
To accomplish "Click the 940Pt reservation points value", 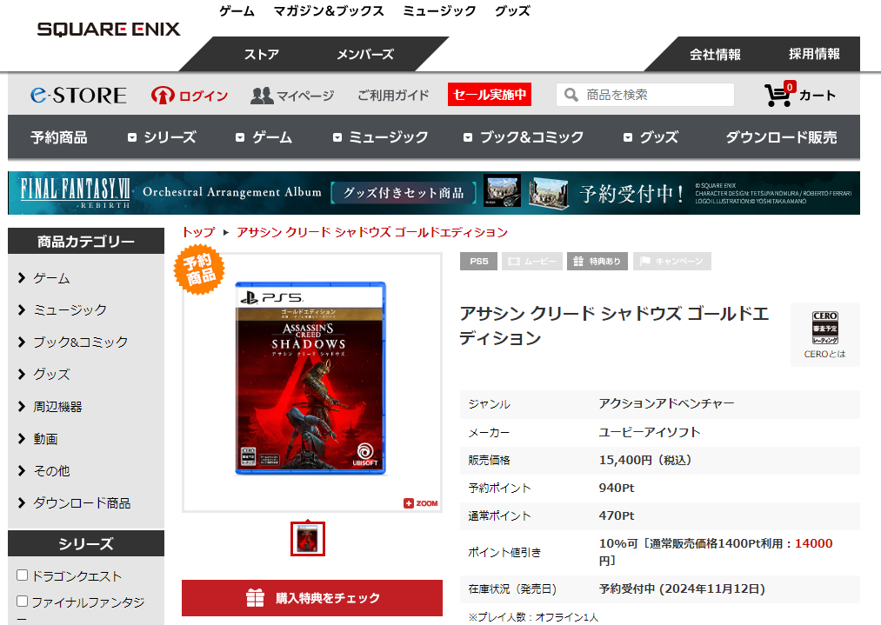I will (x=617, y=488).
